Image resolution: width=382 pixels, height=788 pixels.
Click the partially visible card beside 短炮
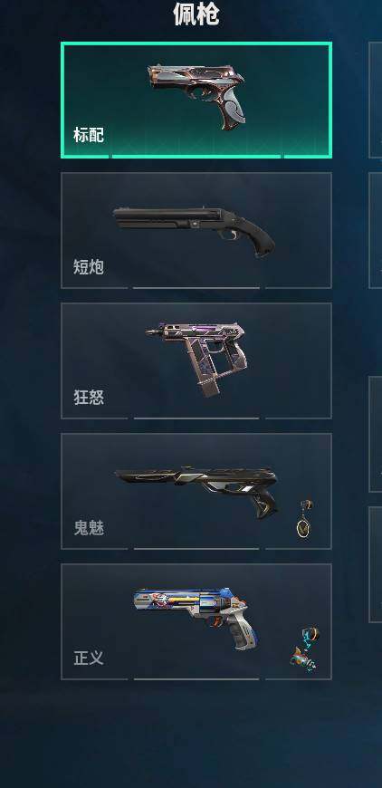pyautogui.click(x=376, y=231)
